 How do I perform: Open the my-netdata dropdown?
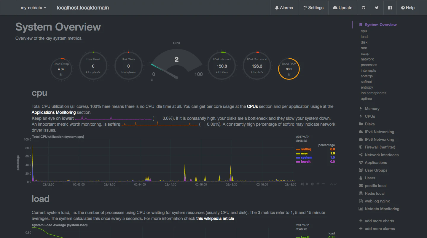click(34, 8)
